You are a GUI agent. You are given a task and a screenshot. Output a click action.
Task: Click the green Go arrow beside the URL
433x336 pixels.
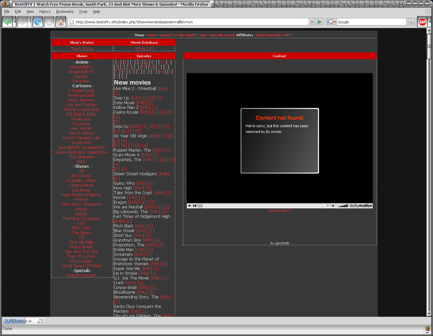pyautogui.click(x=319, y=22)
